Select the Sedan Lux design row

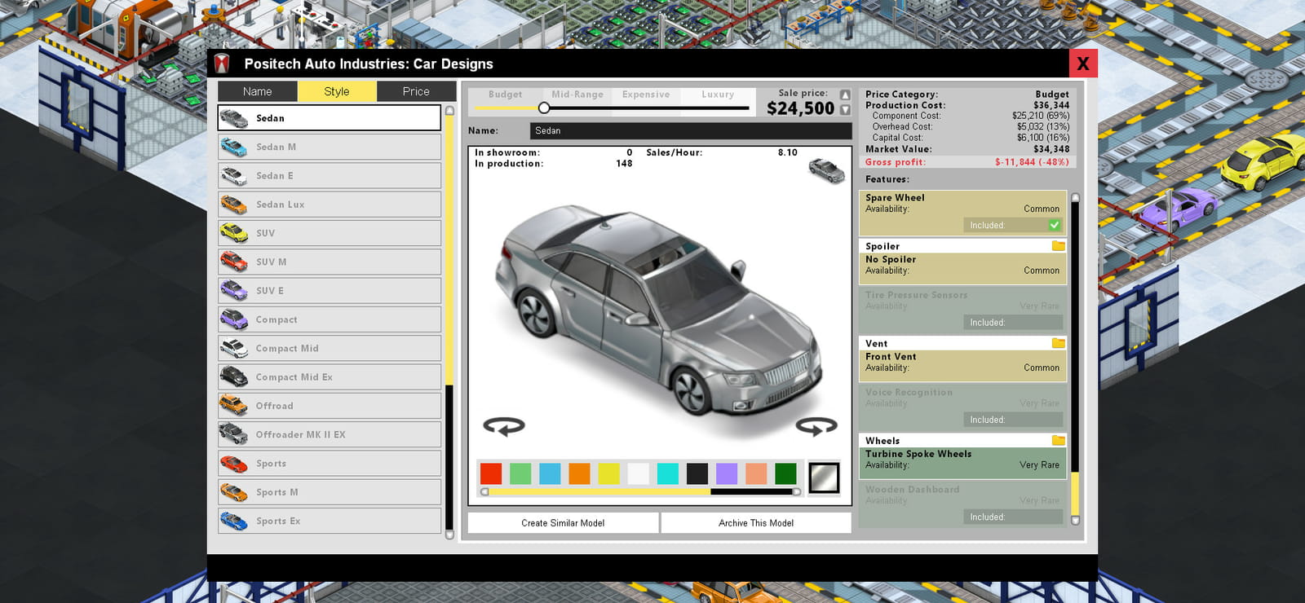(330, 205)
